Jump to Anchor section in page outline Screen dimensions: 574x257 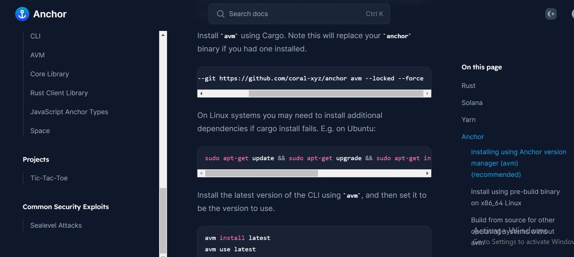[473, 137]
